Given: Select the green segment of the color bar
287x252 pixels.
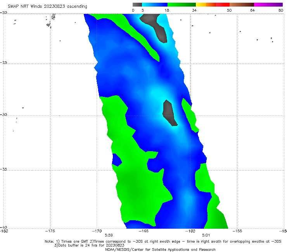Looking at the screenshot, I should click(182, 5).
